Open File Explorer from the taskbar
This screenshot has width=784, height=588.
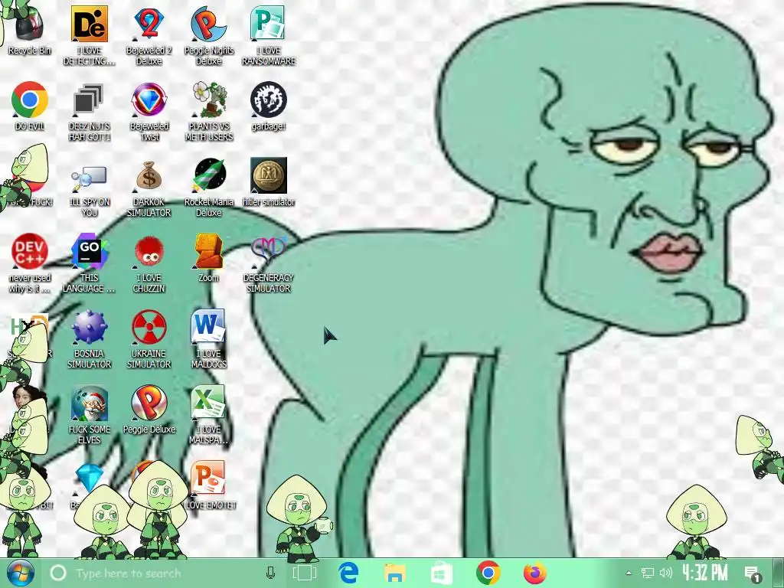click(x=395, y=573)
